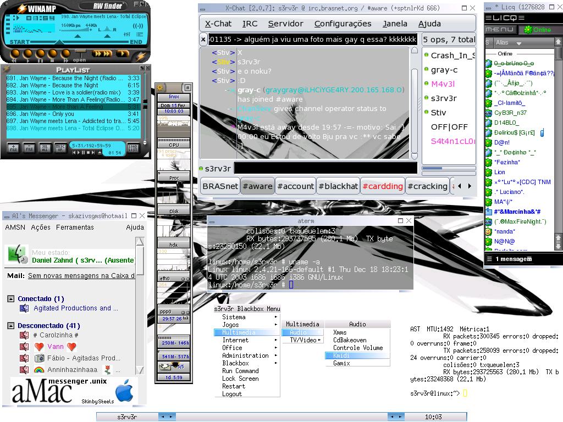The width and height of the screenshot is (563, 422).
Task: Open the Sem novas mensagens mail link
Action: [81, 276]
